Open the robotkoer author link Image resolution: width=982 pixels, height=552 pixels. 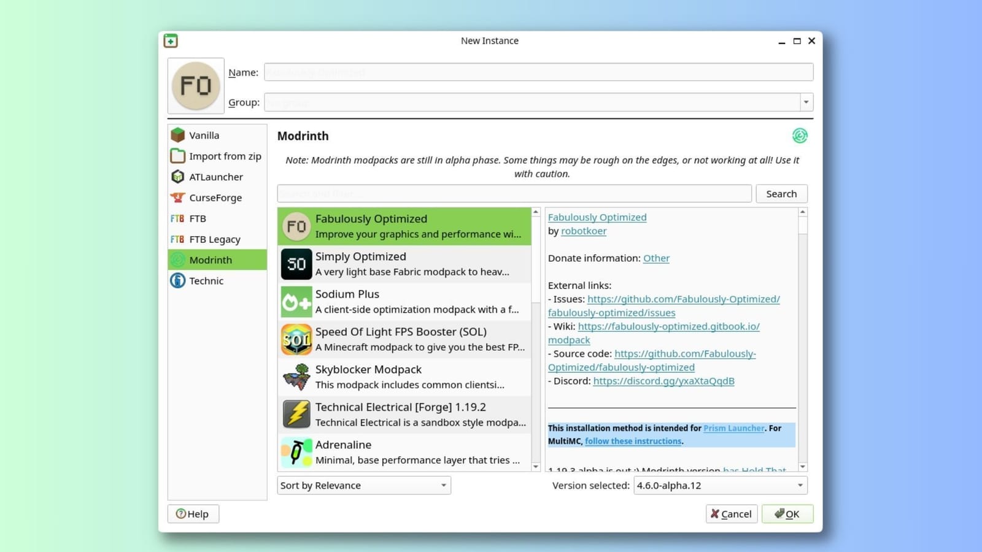(x=583, y=231)
